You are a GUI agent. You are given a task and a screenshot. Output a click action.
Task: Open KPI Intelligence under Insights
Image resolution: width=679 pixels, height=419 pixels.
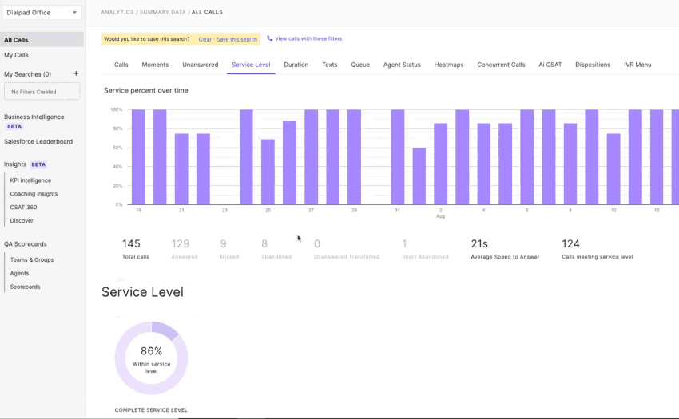30,180
